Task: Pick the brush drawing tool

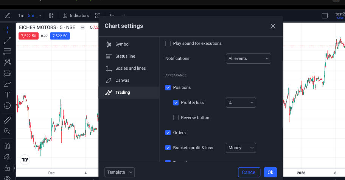Action: (7, 84)
